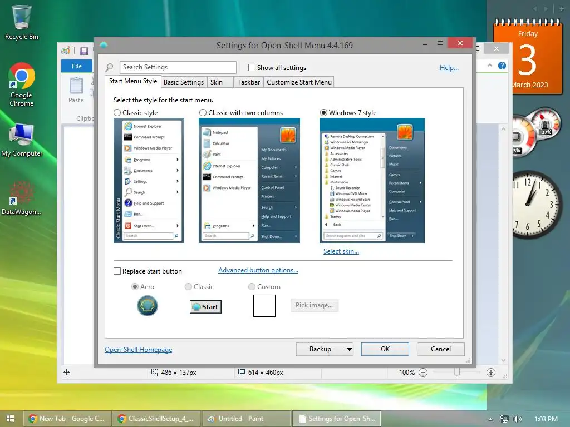Click the Paint zoom slider handle
The image size is (570, 427).
click(457, 372)
